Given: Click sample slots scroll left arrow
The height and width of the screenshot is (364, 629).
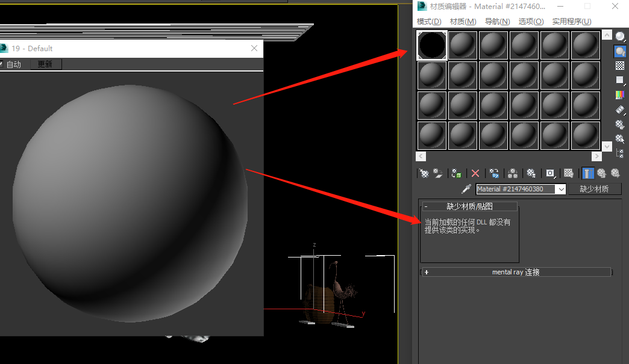Looking at the screenshot, I should (421, 156).
